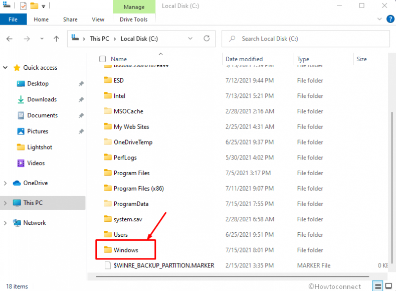Click the Properties icon in quick access toolbar
This screenshot has height=291, width=396.
23,6
